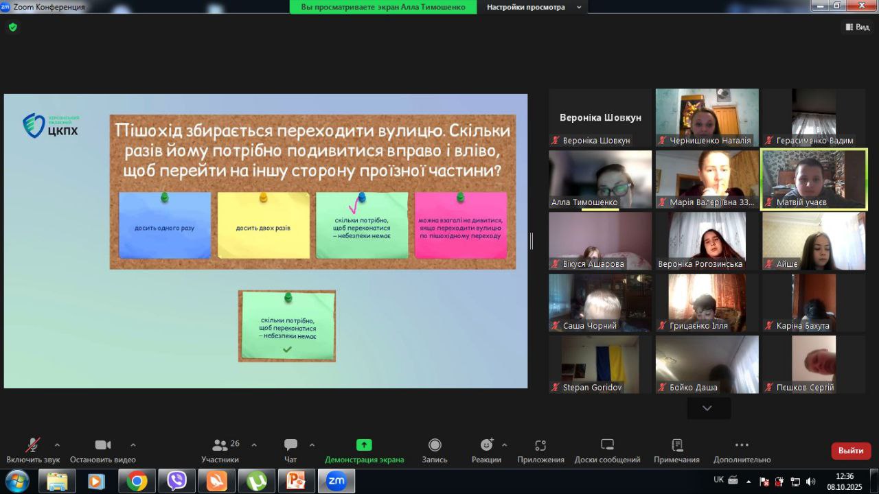Open Настройки просмотра dropdown
The height and width of the screenshot is (494, 879).
[533, 7]
